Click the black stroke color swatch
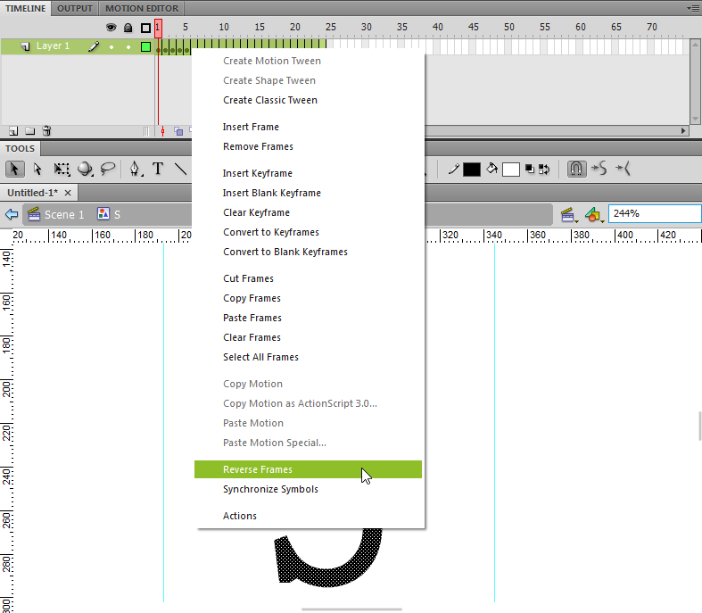This screenshot has width=702, height=613. pyautogui.click(x=472, y=170)
